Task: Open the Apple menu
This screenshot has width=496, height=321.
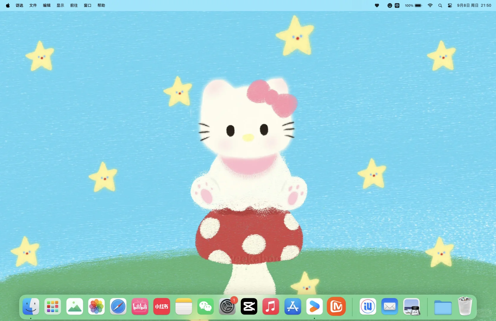Action: 8,5
